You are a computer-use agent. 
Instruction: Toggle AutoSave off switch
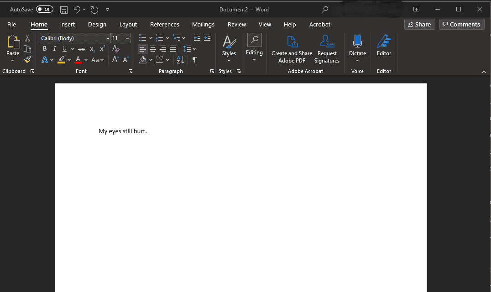tap(44, 9)
